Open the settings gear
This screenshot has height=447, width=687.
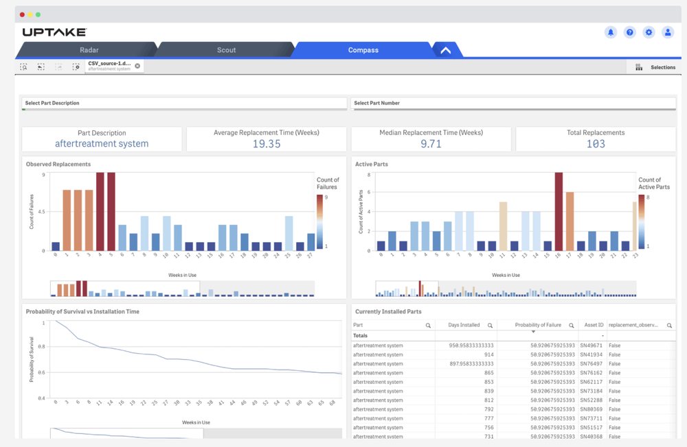click(x=649, y=32)
